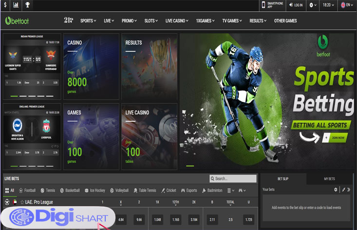
Task: Filter live bets by Ice Hockey
Action: [x=94, y=191]
